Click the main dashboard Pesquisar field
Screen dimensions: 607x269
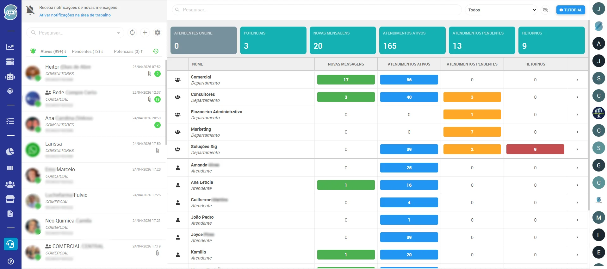[317, 10]
